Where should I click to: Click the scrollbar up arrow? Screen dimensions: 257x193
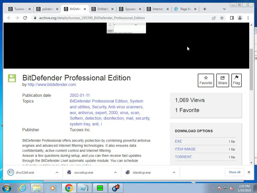pyautogui.click(x=251, y=25)
